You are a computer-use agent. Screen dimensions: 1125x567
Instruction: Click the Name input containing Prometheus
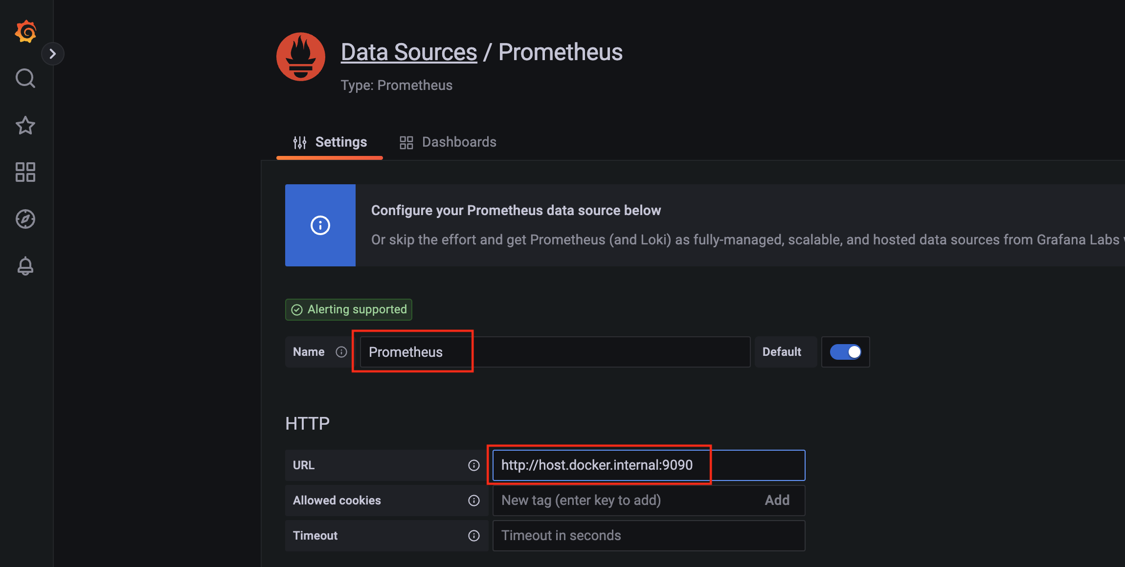click(x=555, y=352)
